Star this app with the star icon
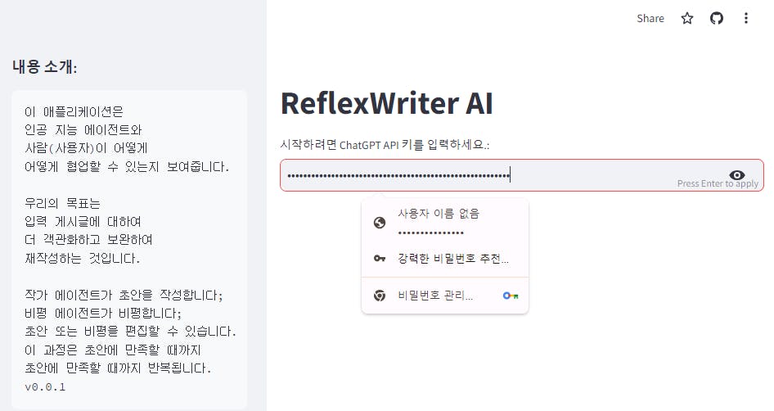This screenshot has height=411, width=774. 687,18
